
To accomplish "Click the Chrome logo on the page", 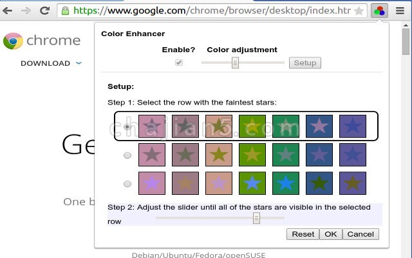I will (13, 41).
